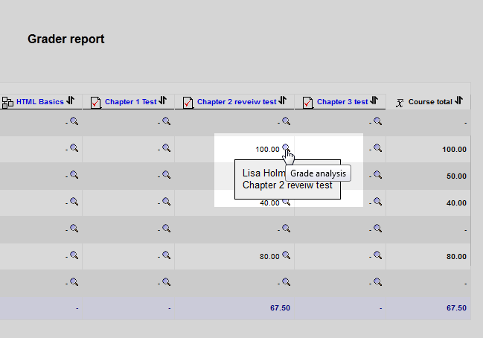This screenshot has height=338, width=483.
Task: Open Chapter 1 Test grade analysis in the 100.00 total row
Action: tap(167, 148)
